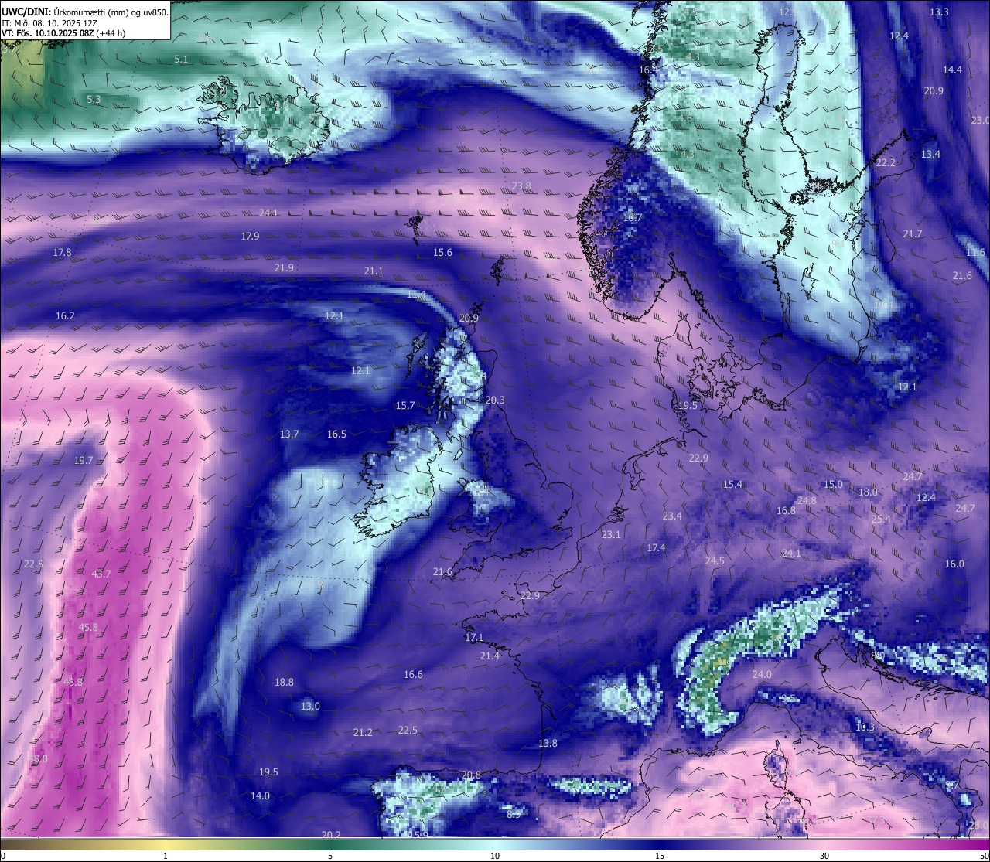Click the 22.2 value label
The height and width of the screenshot is (862, 990).
(x=886, y=162)
